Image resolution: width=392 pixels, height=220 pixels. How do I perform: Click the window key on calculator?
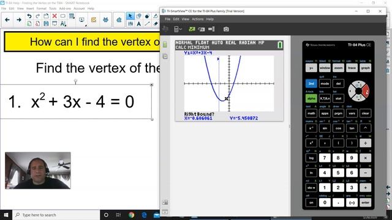click(x=325, y=68)
